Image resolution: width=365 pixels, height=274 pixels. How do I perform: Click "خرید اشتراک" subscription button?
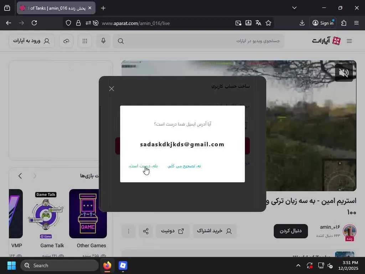point(214,231)
